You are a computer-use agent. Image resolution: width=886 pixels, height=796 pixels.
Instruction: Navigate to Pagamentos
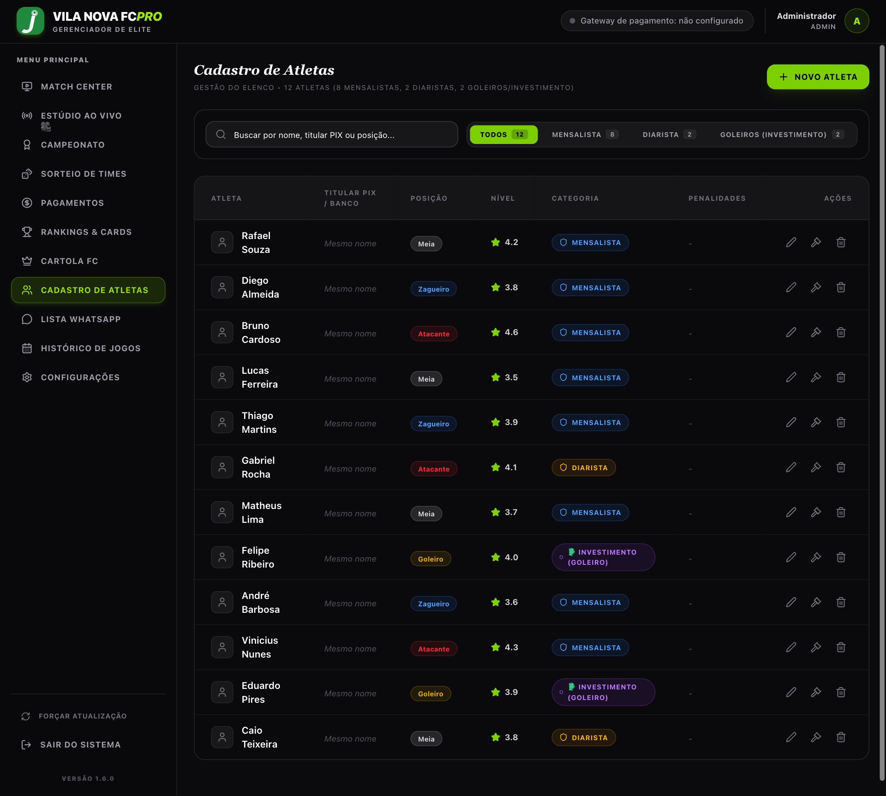click(x=88, y=203)
